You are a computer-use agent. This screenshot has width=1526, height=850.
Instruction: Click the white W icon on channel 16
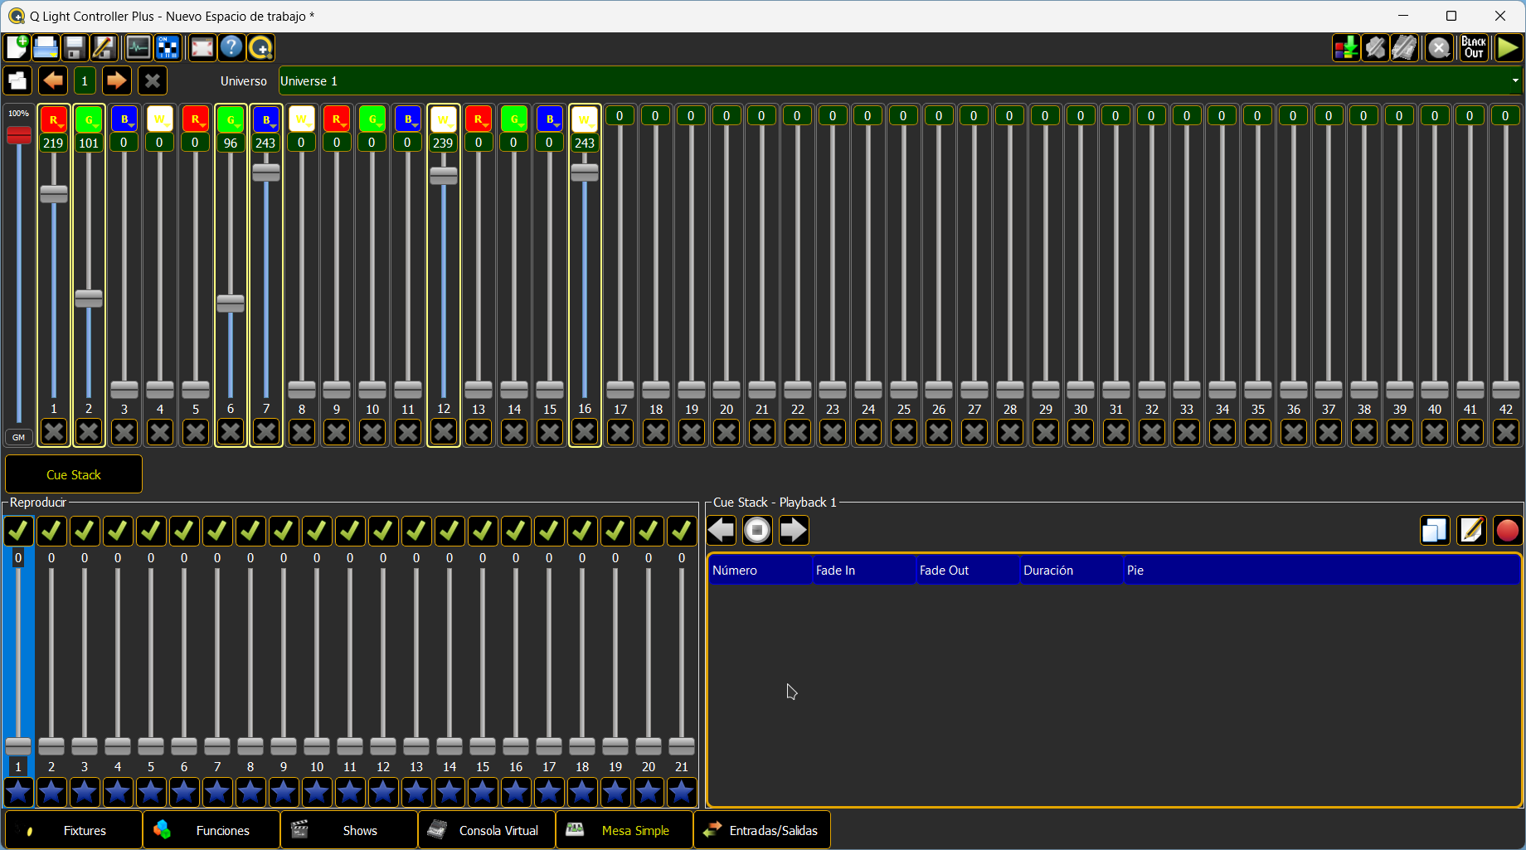585,119
